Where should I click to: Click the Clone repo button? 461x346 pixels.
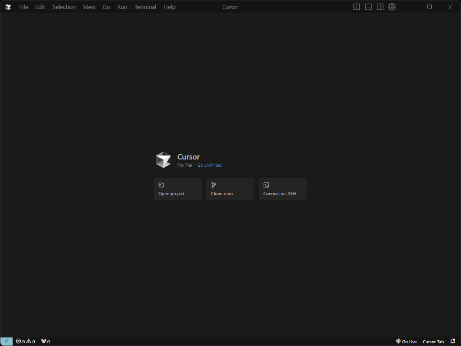pyautogui.click(x=230, y=189)
